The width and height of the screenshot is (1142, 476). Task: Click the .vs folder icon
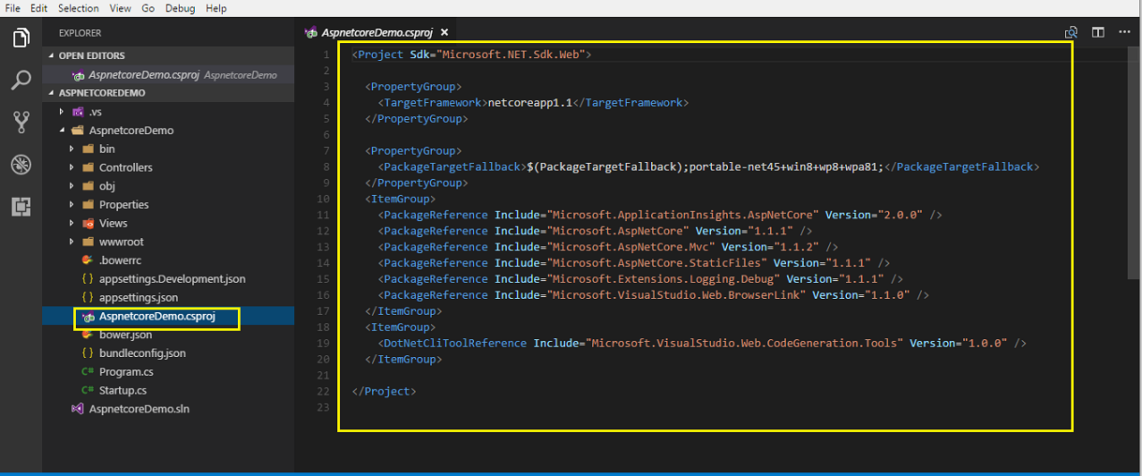click(x=78, y=112)
